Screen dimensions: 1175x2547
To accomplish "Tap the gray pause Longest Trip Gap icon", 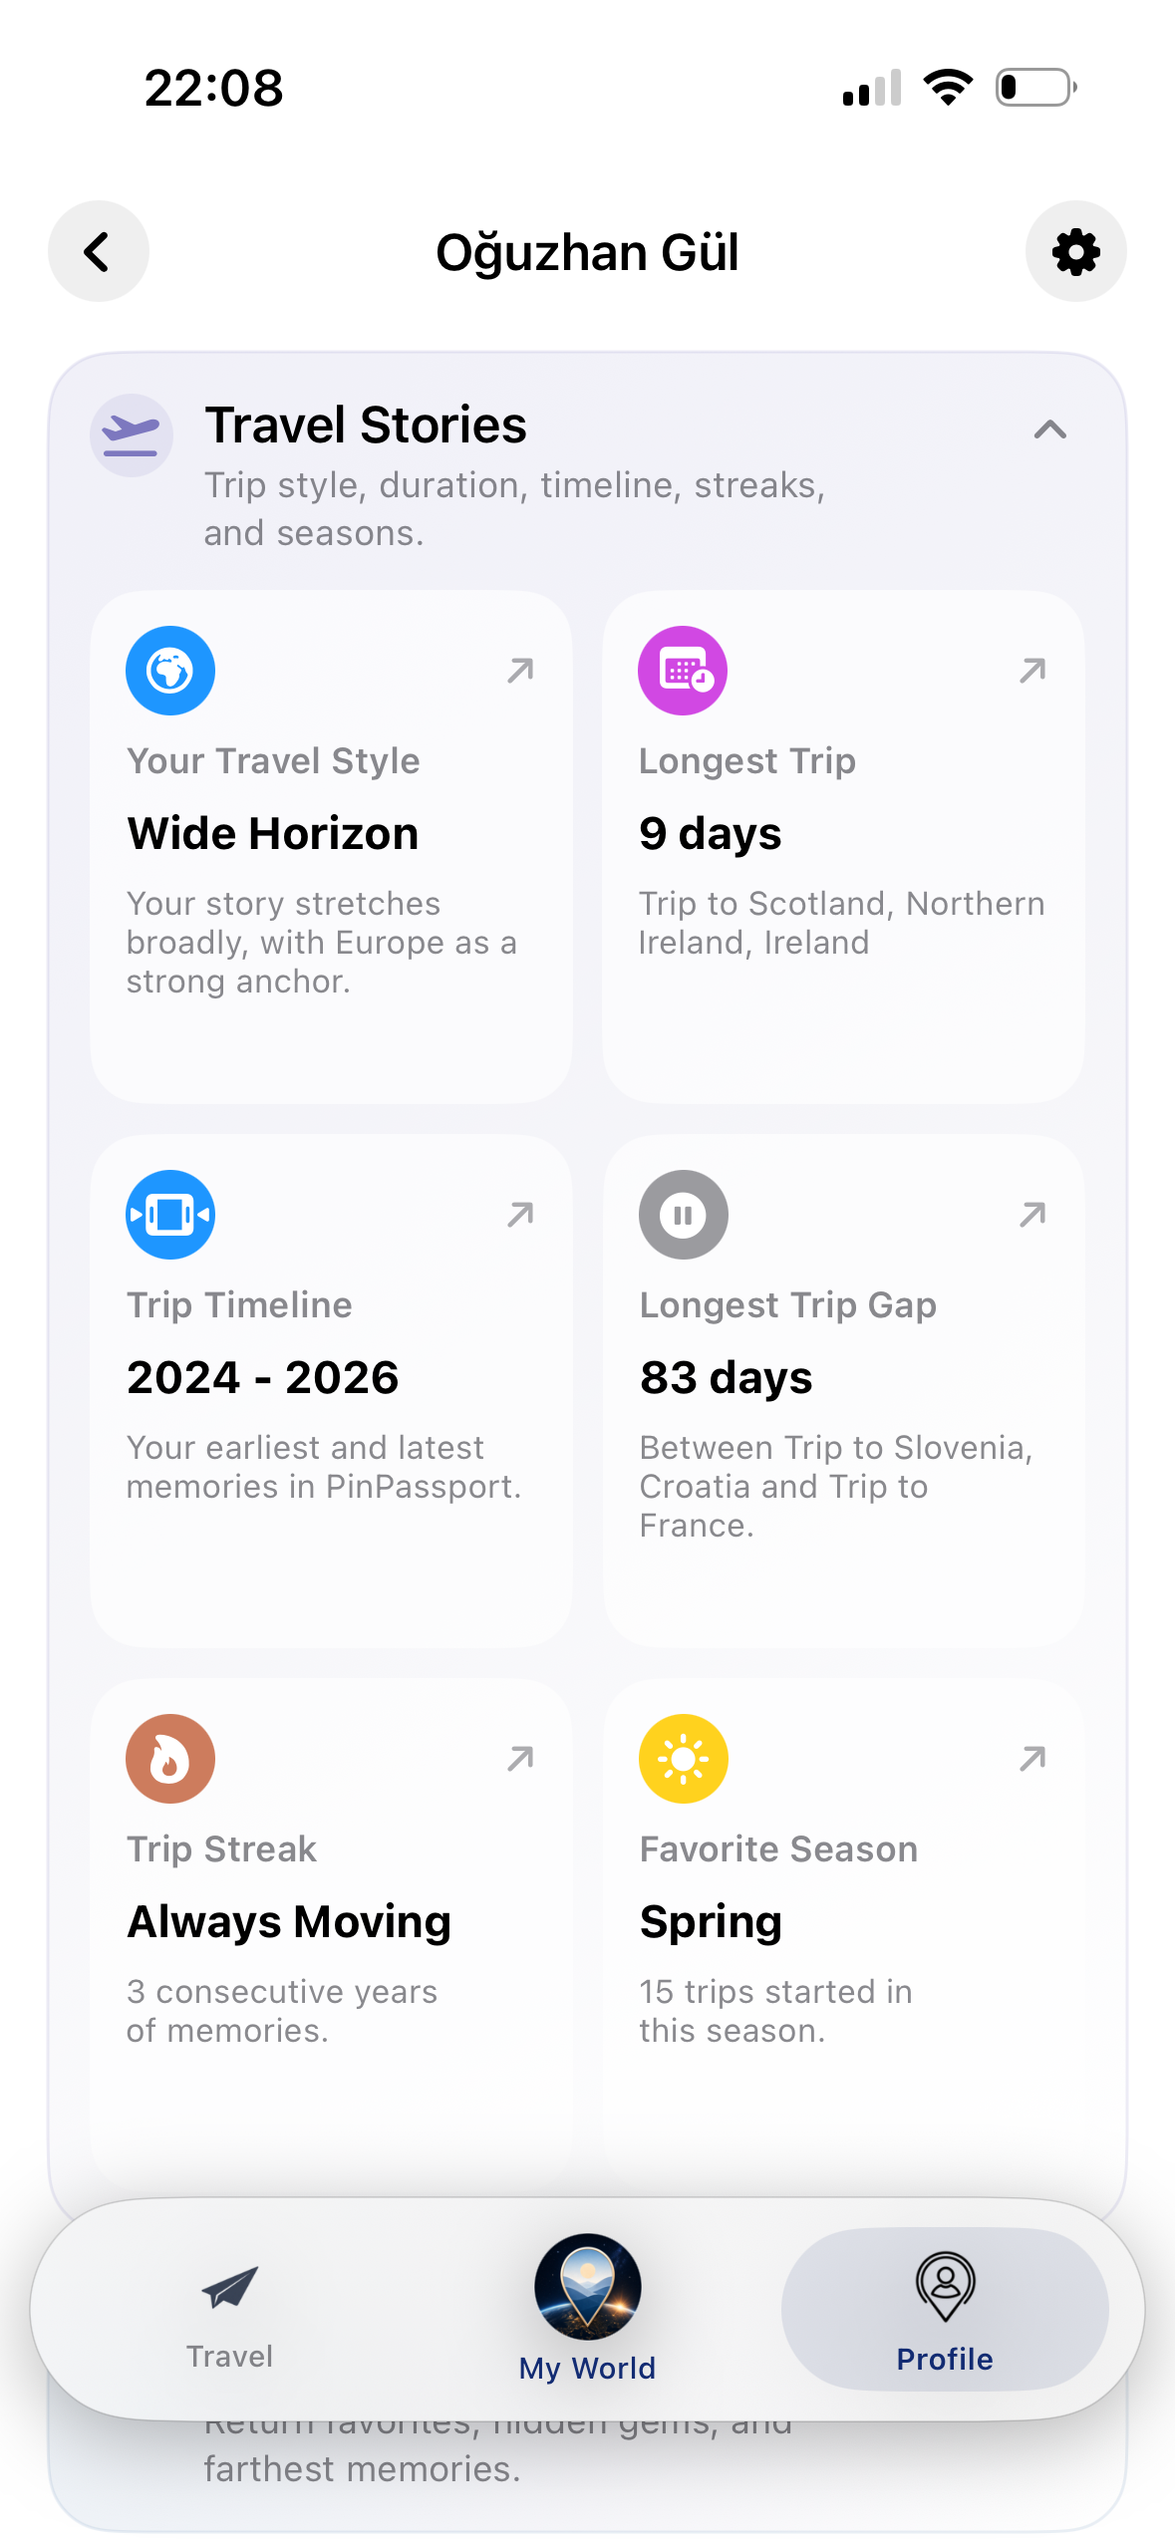I will click(x=683, y=1215).
